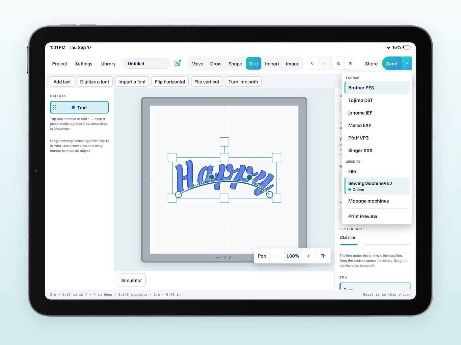Click the minus zoom-out icon

[277, 256]
